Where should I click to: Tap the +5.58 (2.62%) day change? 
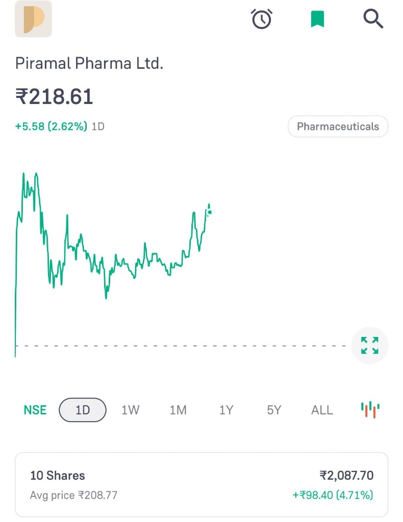coord(51,126)
